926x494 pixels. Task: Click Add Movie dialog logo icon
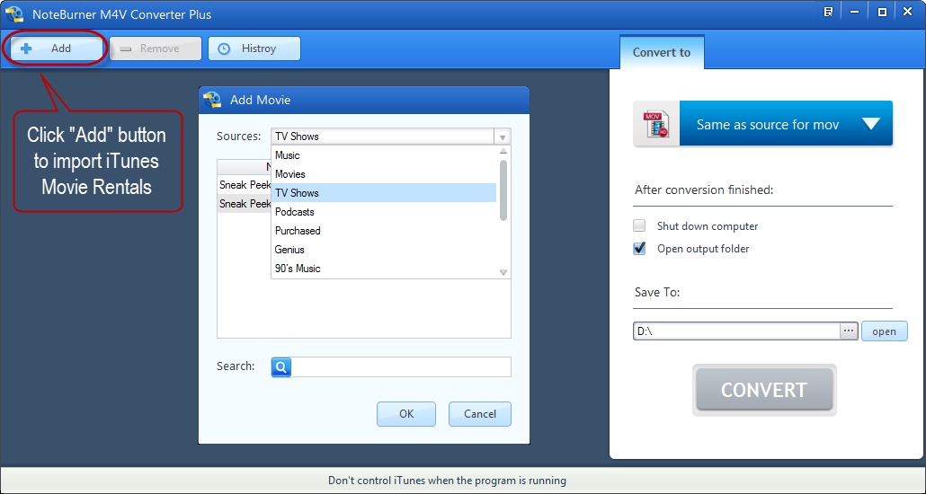(x=211, y=100)
